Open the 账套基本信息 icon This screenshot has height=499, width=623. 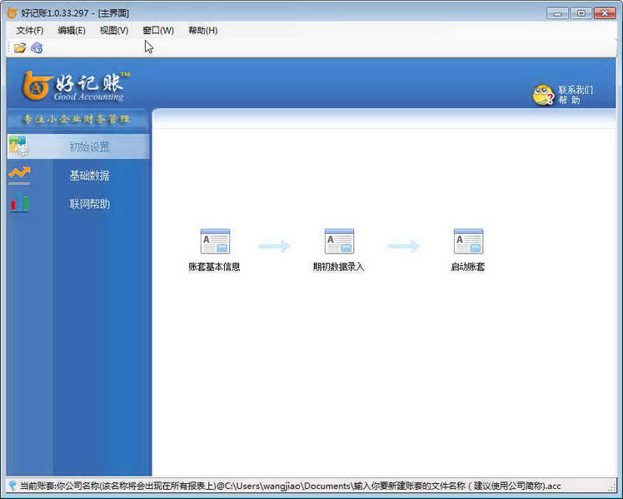215,241
